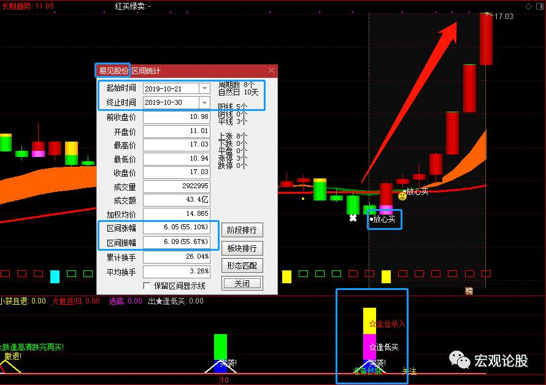Click the 板块排行 button

(242, 248)
